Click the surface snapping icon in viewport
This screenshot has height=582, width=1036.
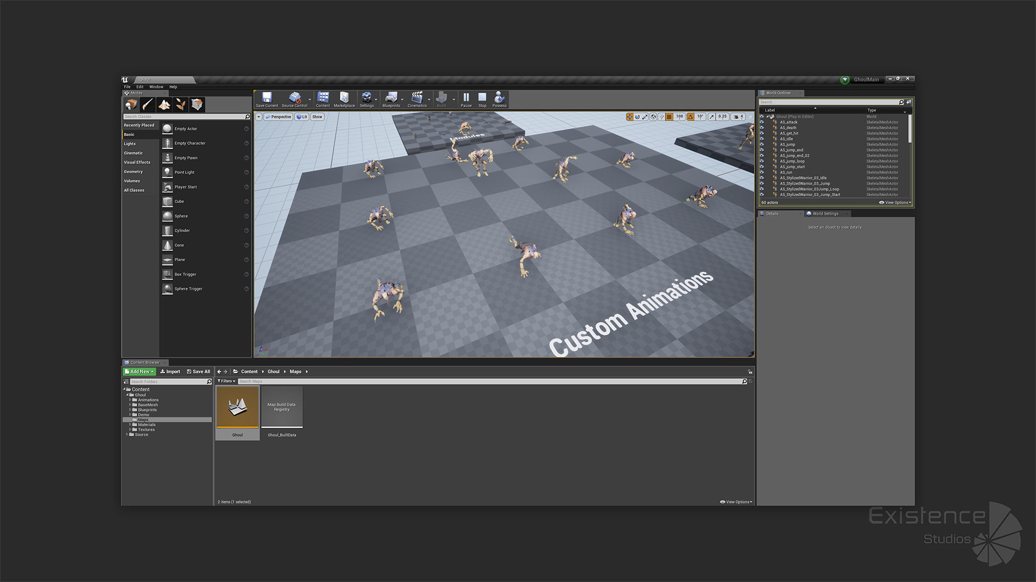(x=662, y=117)
